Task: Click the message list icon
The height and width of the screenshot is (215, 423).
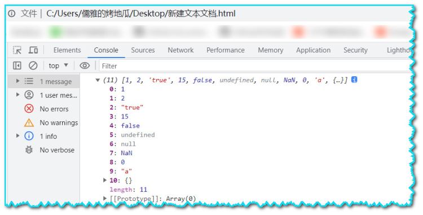Action: pyautogui.click(x=29, y=81)
